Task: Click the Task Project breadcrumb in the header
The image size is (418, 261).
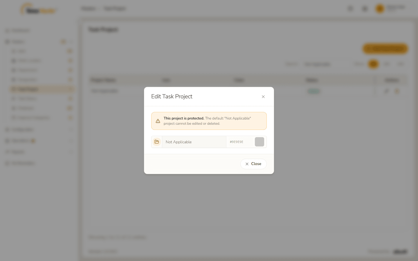Action: pos(115,8)
